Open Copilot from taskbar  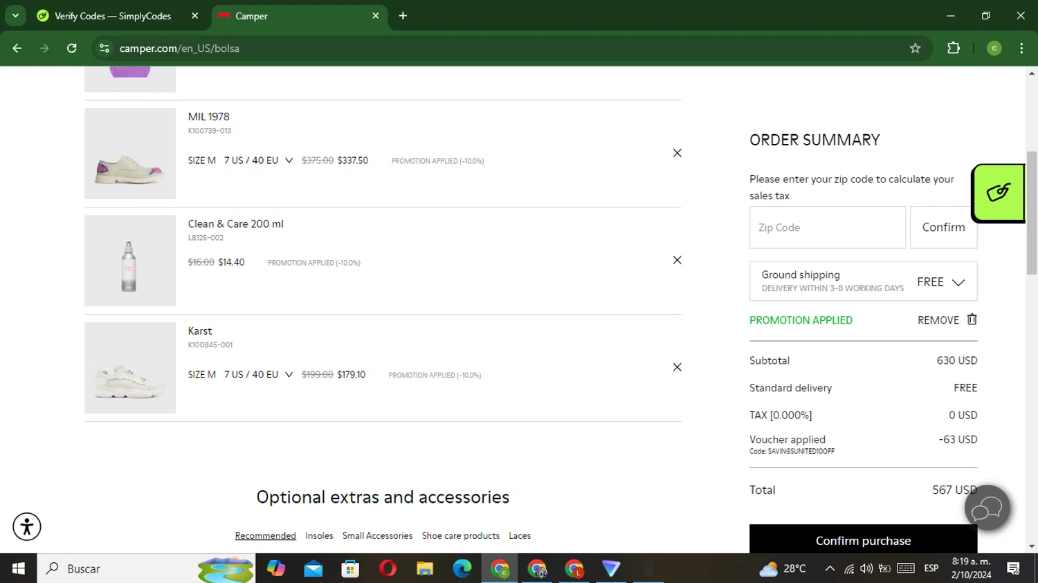[x=276, y=568]
